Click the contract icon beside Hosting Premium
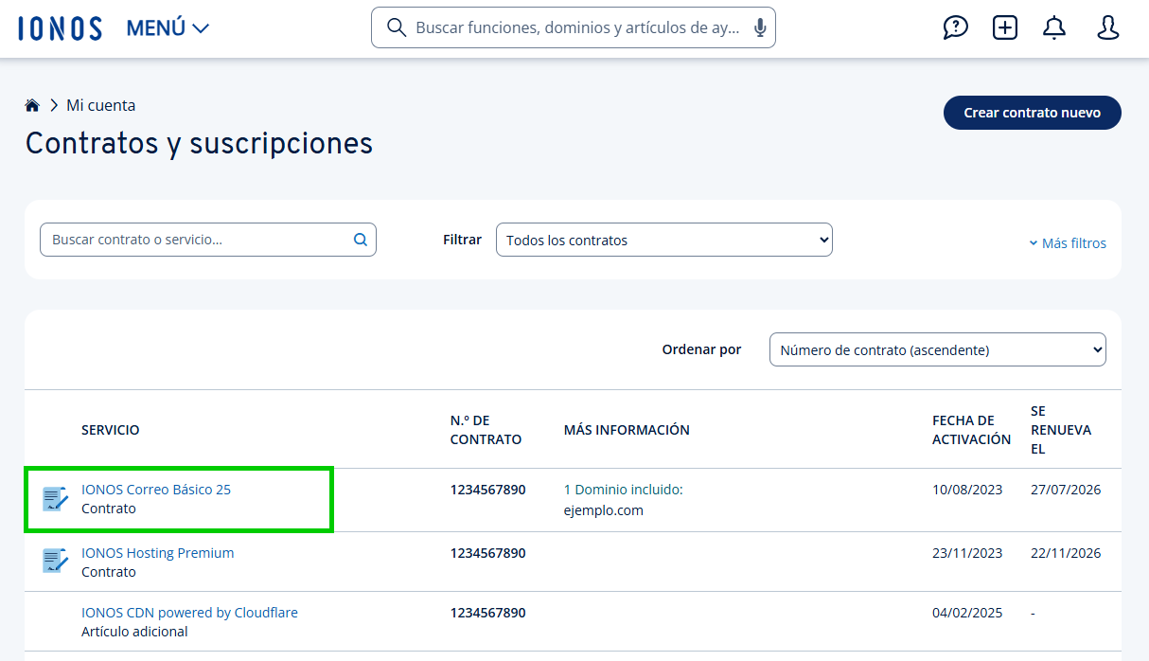The image size is (1149, 661). coord(56,561)
